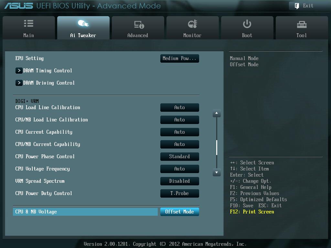Change CPU/NB Load Line Calibration value
Viewport: 331px width, 248px height.
(x=180, y=120)
